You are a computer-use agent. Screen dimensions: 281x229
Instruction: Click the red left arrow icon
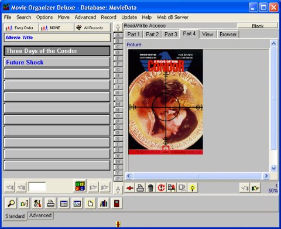129,188
